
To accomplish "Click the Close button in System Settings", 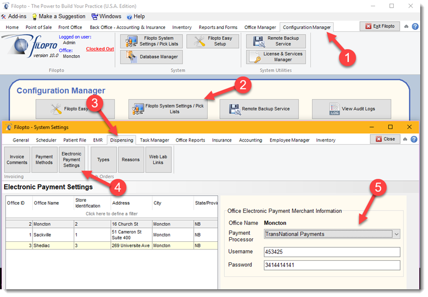I will [x=385, y=139].
